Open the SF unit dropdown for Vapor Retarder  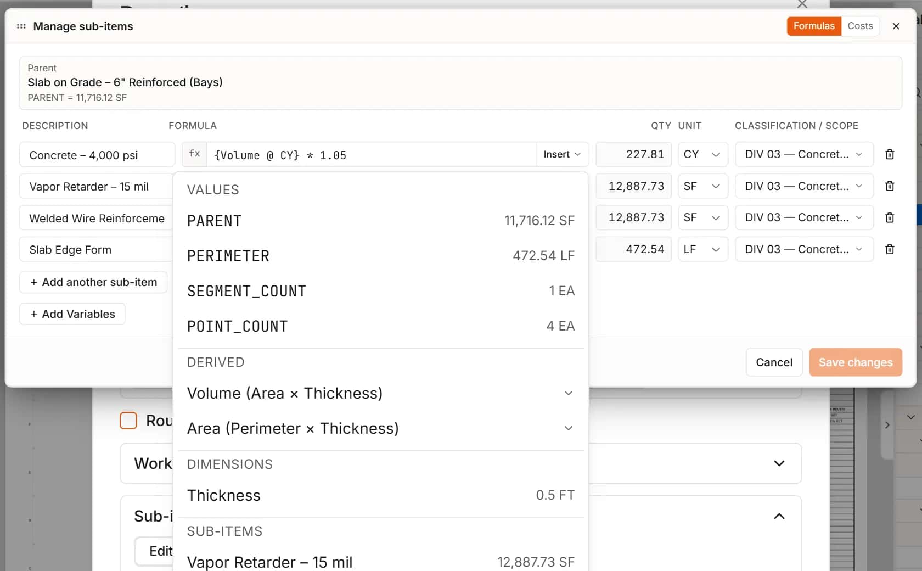(x=702, y=186)
